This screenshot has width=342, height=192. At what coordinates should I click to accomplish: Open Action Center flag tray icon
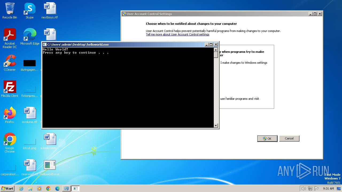(317, 189)
